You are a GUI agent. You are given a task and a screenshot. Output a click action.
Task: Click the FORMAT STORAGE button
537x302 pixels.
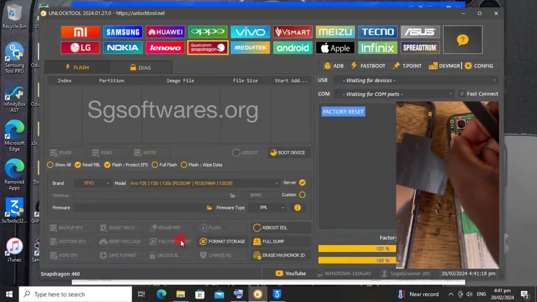222,242
